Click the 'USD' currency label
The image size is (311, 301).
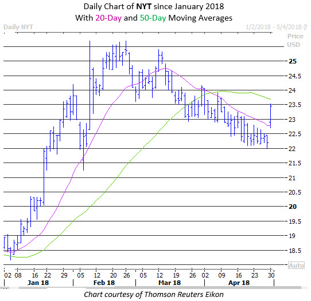pos(293,45)
